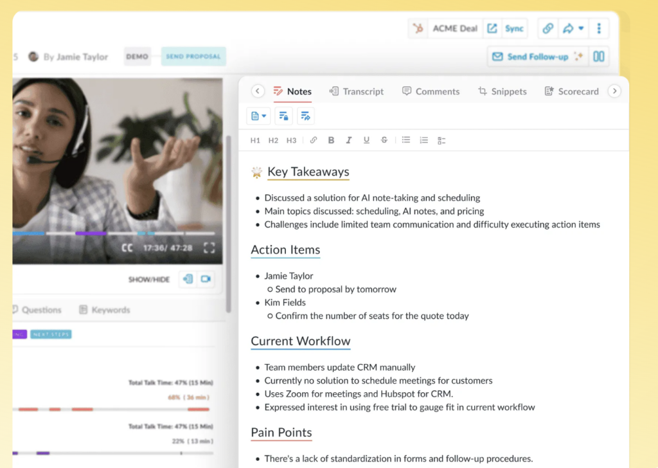This screenshot has width=658, height=468.
Task: Click the 'By Jamie Taylor' author name
Action: tap(76, 57)
